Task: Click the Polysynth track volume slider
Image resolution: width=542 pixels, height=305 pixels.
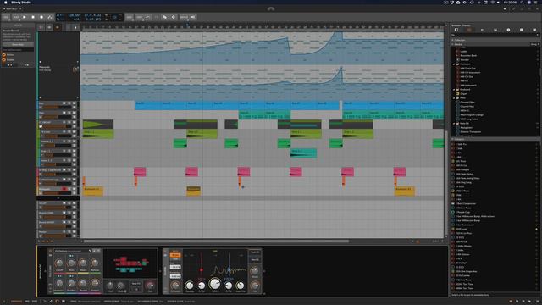Action: (57, 193)
